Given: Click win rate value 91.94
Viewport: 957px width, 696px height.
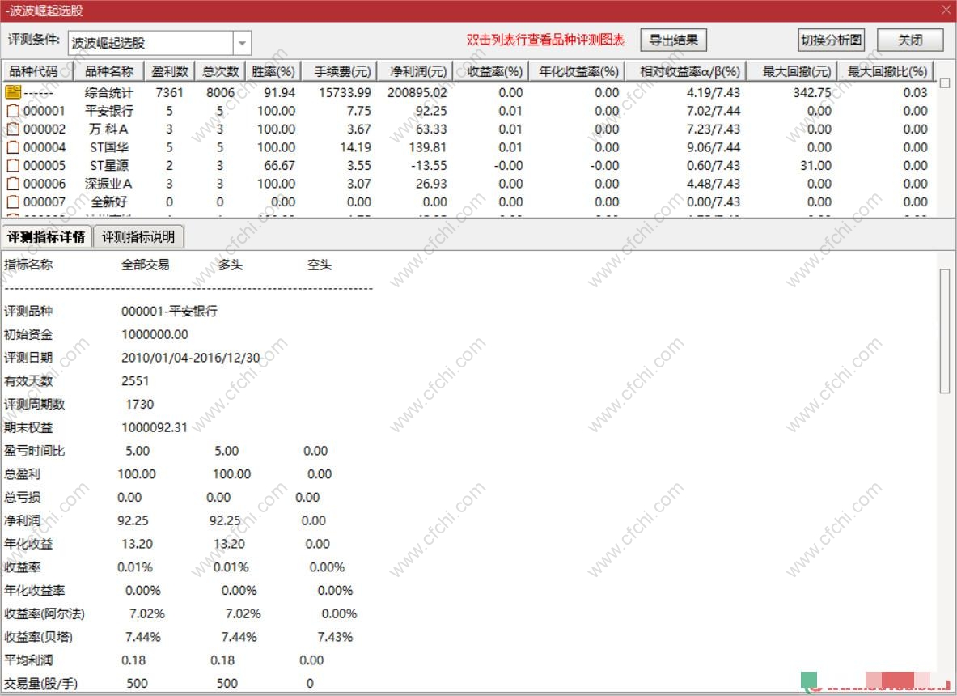Looking at the screenshot, I should click(280, 92).
